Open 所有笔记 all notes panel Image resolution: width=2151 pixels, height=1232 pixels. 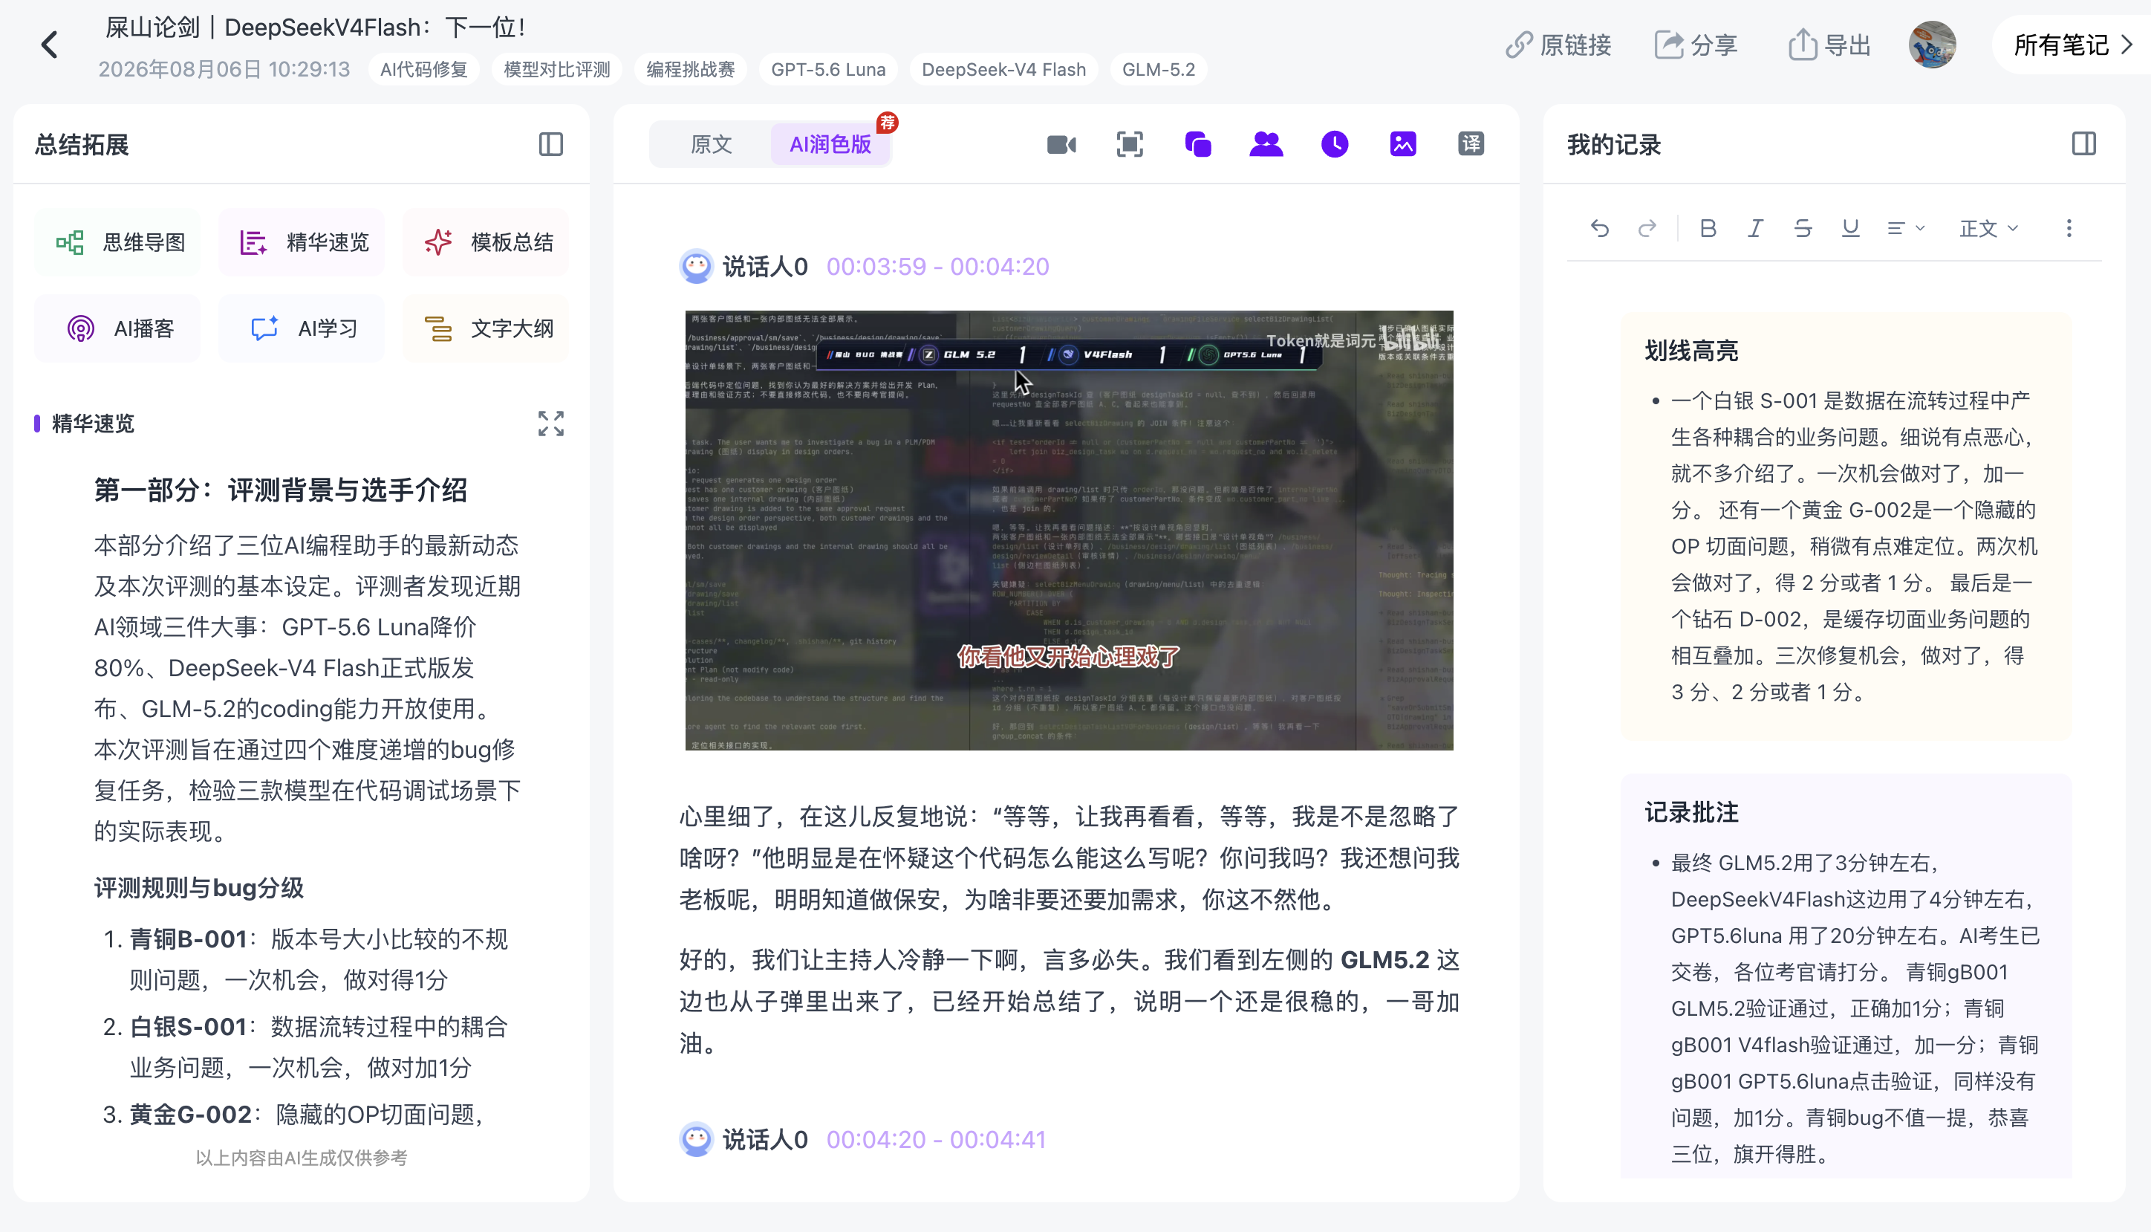click(x=2073, y=45)
